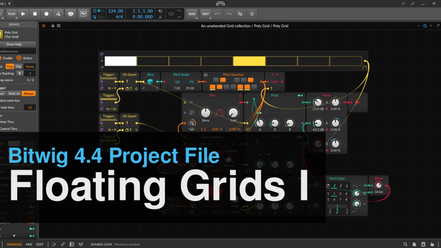
Task: Open the Bitwig dashboard logo
Action: (220, 3)
